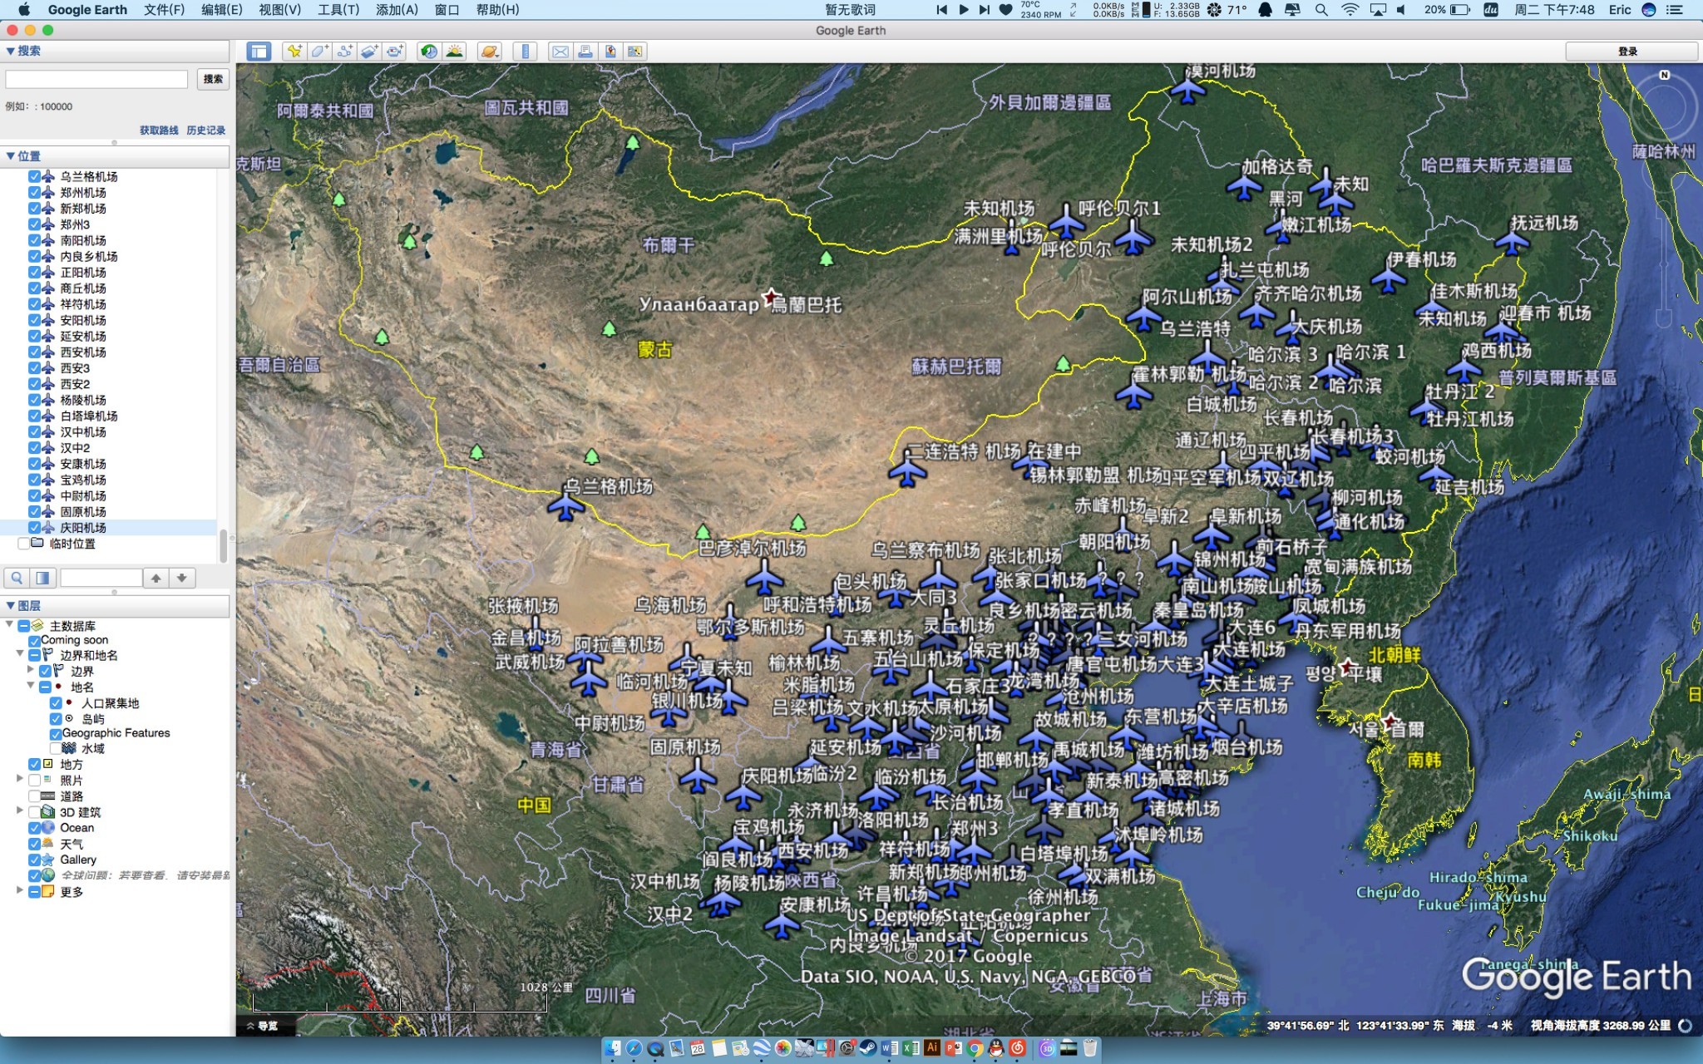Screen dimensions: 1703x1064
Task: Click the places filter input field
Action: click(x=101, y=578)
